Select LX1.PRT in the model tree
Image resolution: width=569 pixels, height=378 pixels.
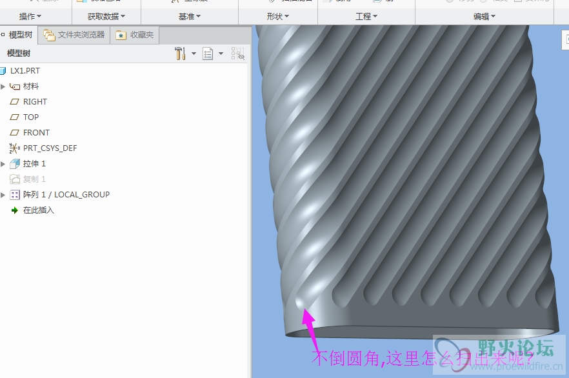click(x=25, y=71)
